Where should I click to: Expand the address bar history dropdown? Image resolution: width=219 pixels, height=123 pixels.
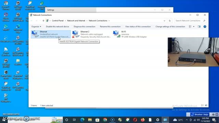pyautogui.click(x=164, y=20)
